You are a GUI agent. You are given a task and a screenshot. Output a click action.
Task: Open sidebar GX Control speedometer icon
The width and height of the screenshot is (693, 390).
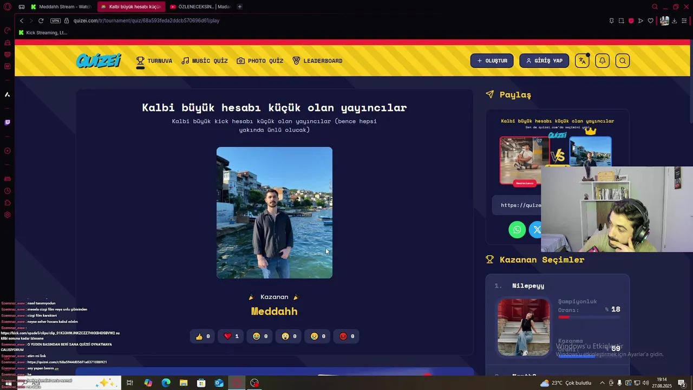7,30
